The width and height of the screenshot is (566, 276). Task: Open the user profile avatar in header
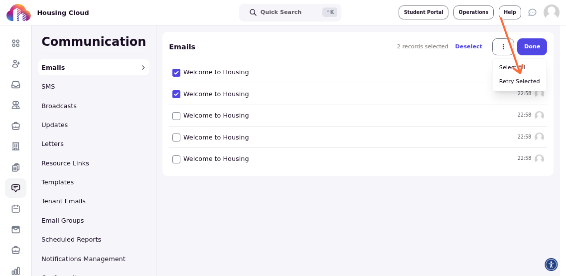pos(551,12)
